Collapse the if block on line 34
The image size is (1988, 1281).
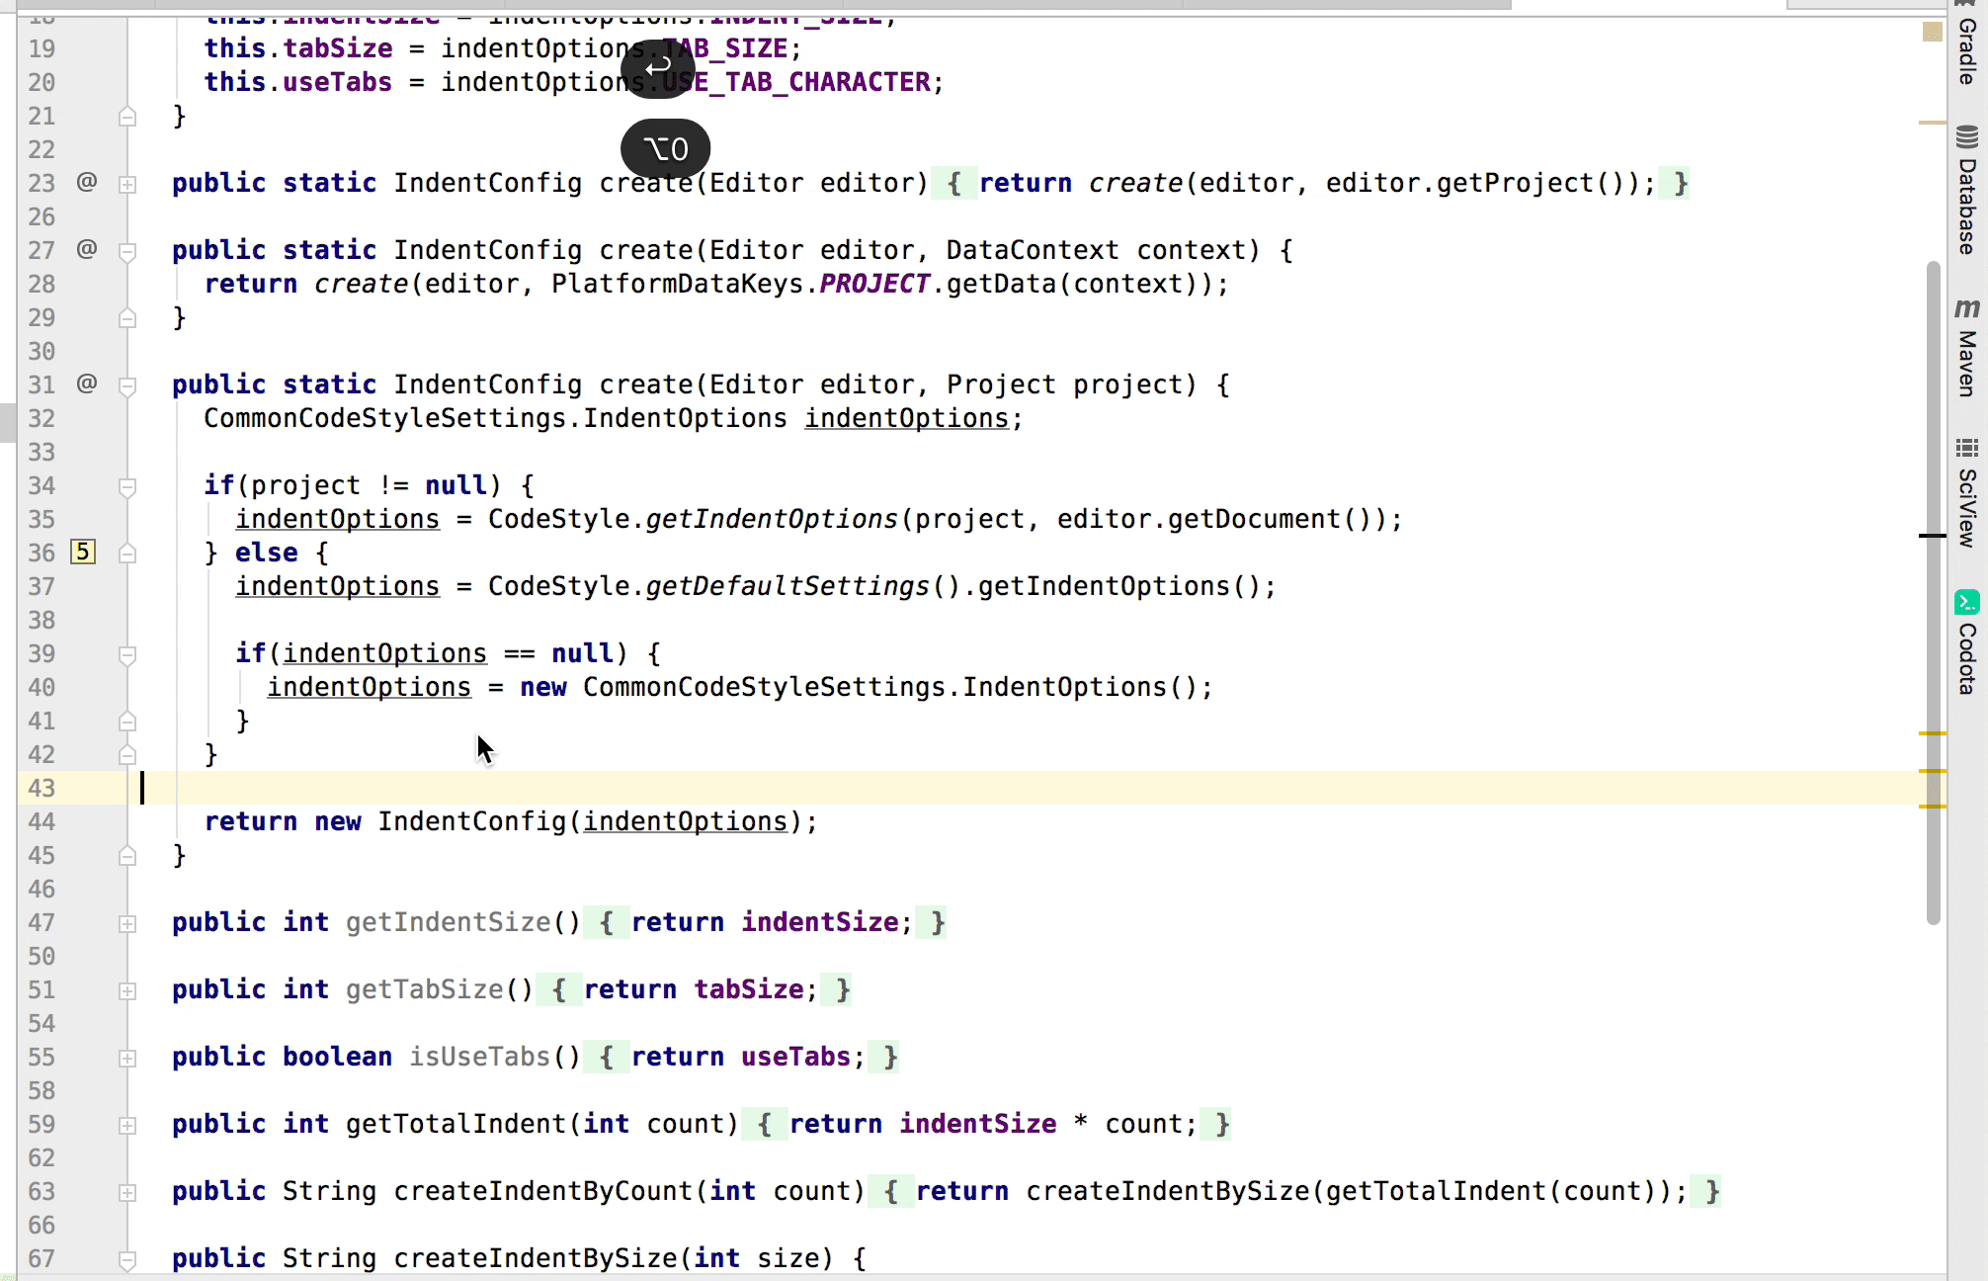tap(127, 486)
